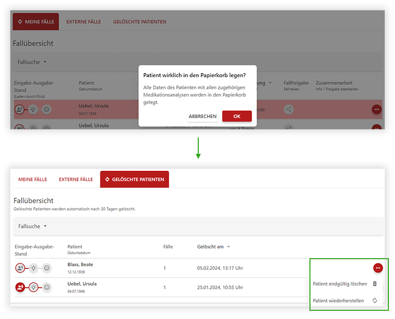Click OK in the Papierkorb confirmation dialog

coord(237,116)
